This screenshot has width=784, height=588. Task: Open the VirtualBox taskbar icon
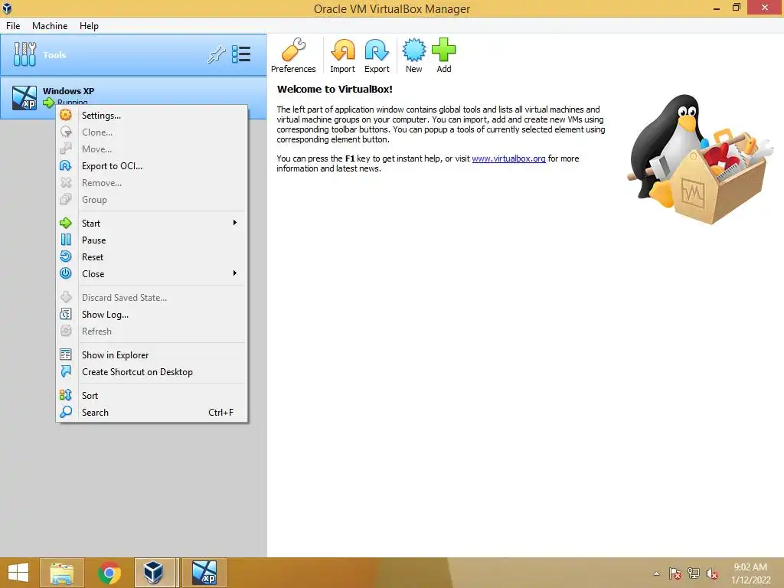(x=153, y=573)
